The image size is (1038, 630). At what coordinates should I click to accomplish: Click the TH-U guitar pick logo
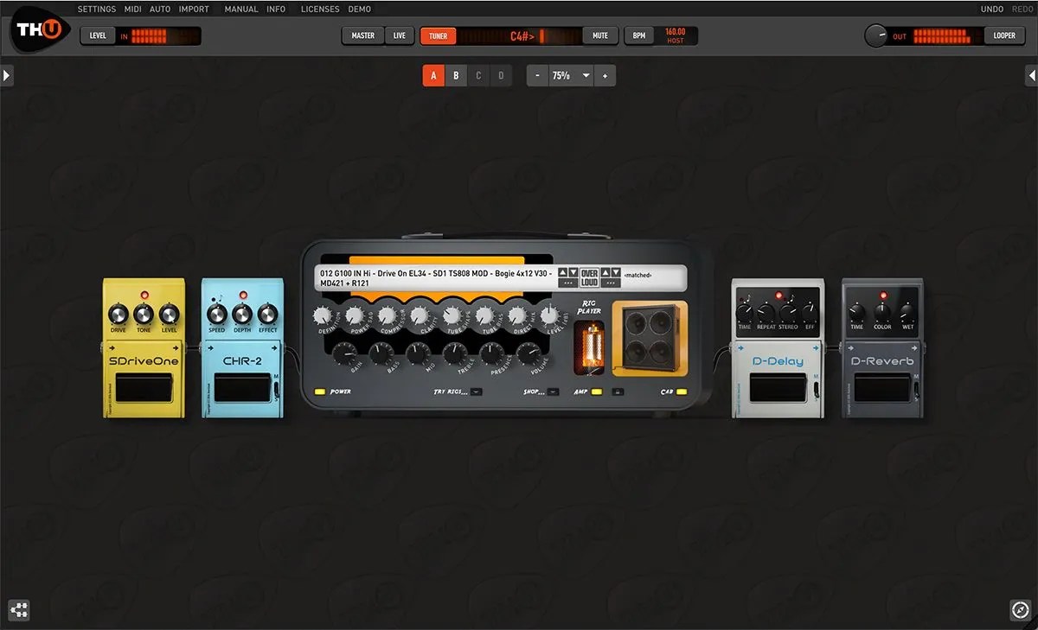[38, 33]
